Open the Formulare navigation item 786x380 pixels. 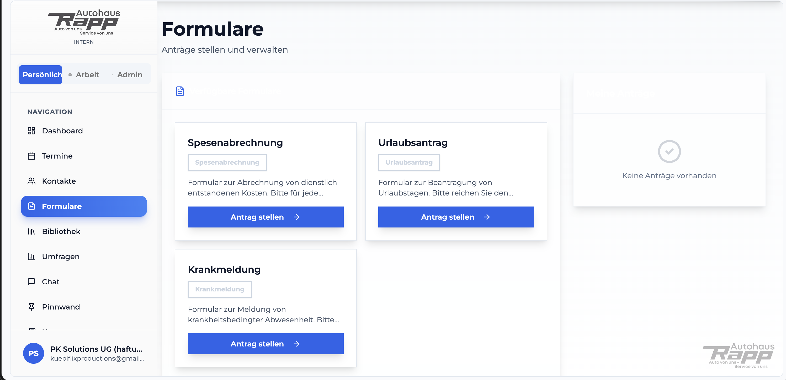tap(84, 206)
